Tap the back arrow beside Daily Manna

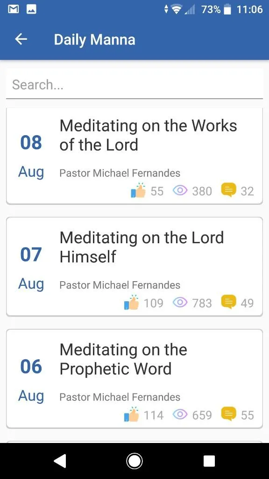pos(21,39)
